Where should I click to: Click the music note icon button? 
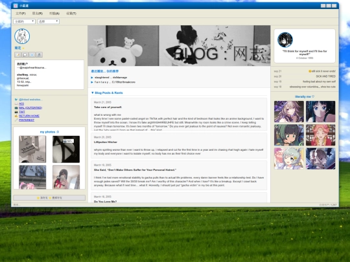pyautogui.click(x=39, y=54)
